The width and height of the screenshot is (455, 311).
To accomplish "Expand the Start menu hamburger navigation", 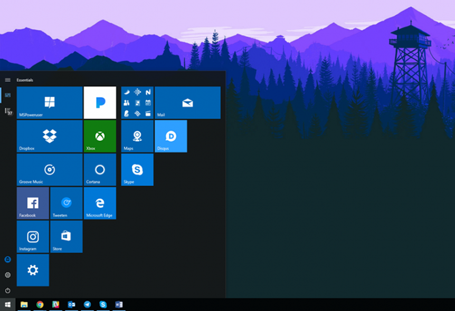I will 8,80.
